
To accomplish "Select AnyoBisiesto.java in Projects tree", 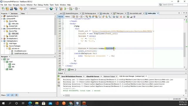I will tap(20, 51).
